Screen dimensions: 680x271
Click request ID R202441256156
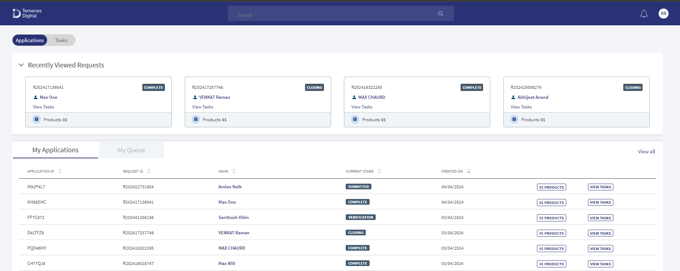pos(138,218)
